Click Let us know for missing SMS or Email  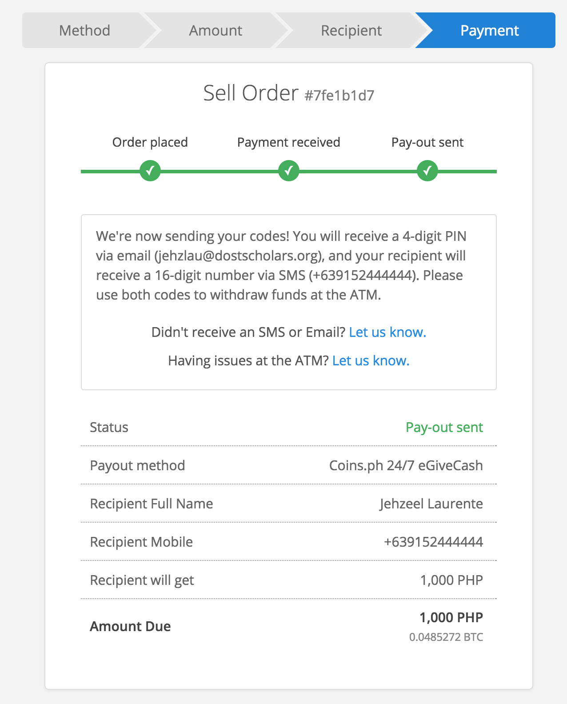(x=387, y=332)
